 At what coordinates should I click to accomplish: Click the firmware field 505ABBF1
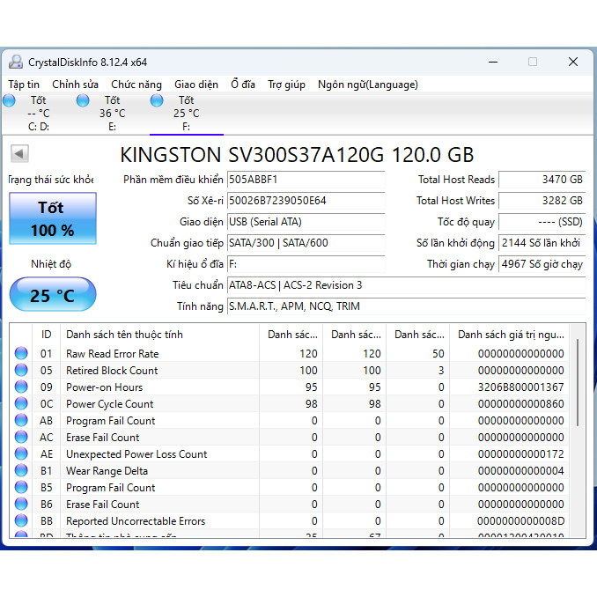[x=306, y=180]
